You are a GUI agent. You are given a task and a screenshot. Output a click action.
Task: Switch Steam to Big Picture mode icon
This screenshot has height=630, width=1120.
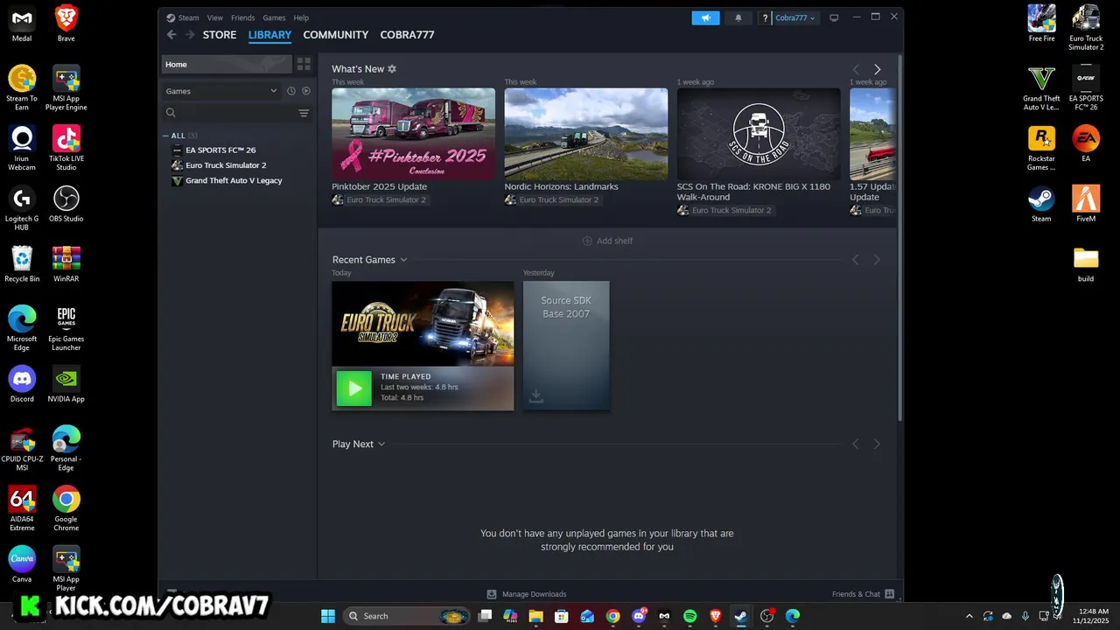(834, 17)
